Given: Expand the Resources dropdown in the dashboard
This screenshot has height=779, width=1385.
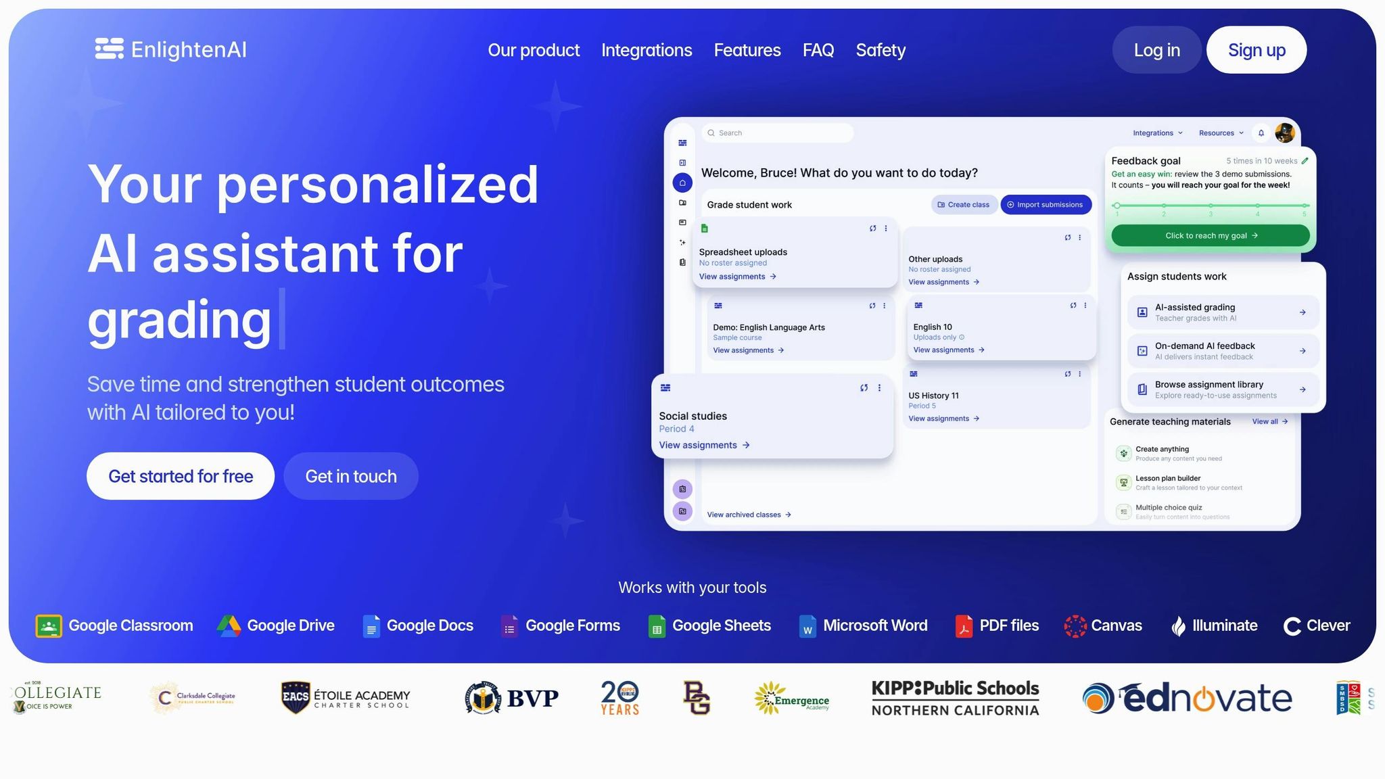Looking at the screenshot, I should [1221, 133].
